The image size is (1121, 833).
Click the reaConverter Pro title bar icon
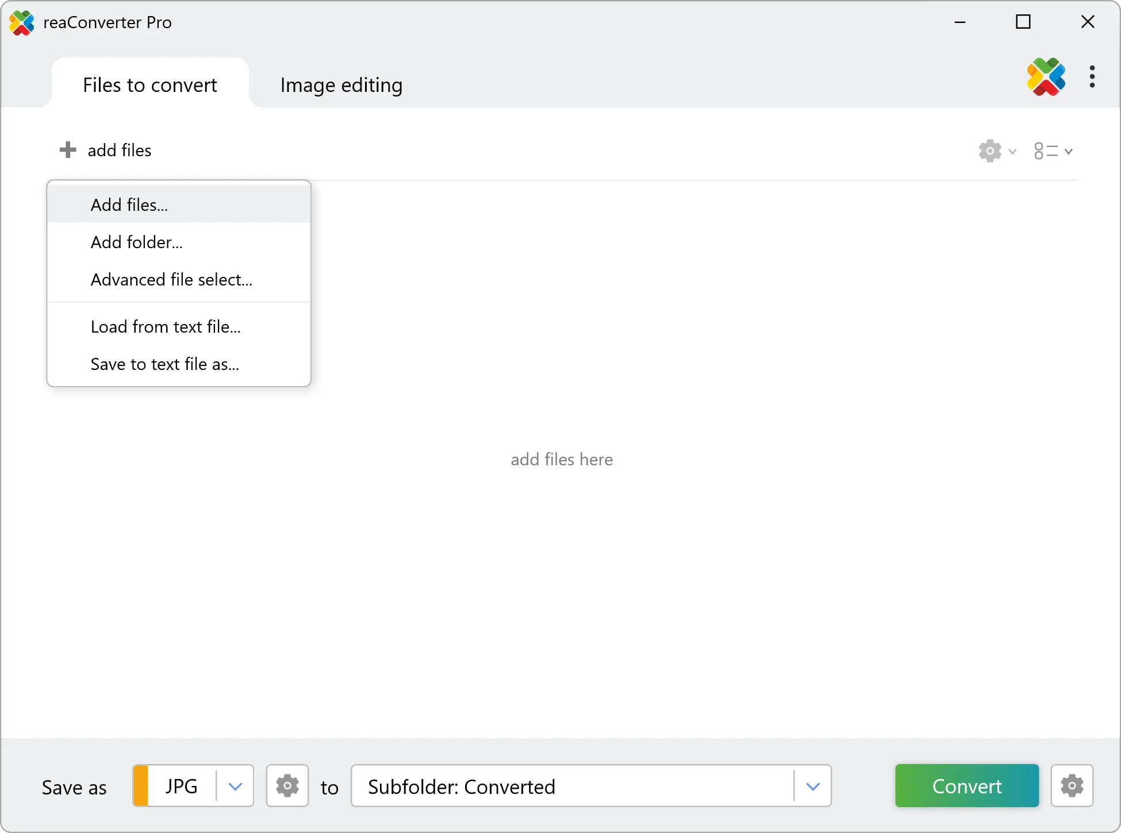coord(22,22)
